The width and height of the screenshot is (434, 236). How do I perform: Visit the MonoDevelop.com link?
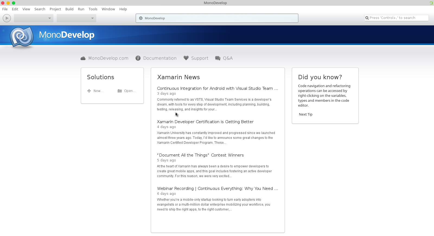108,58
